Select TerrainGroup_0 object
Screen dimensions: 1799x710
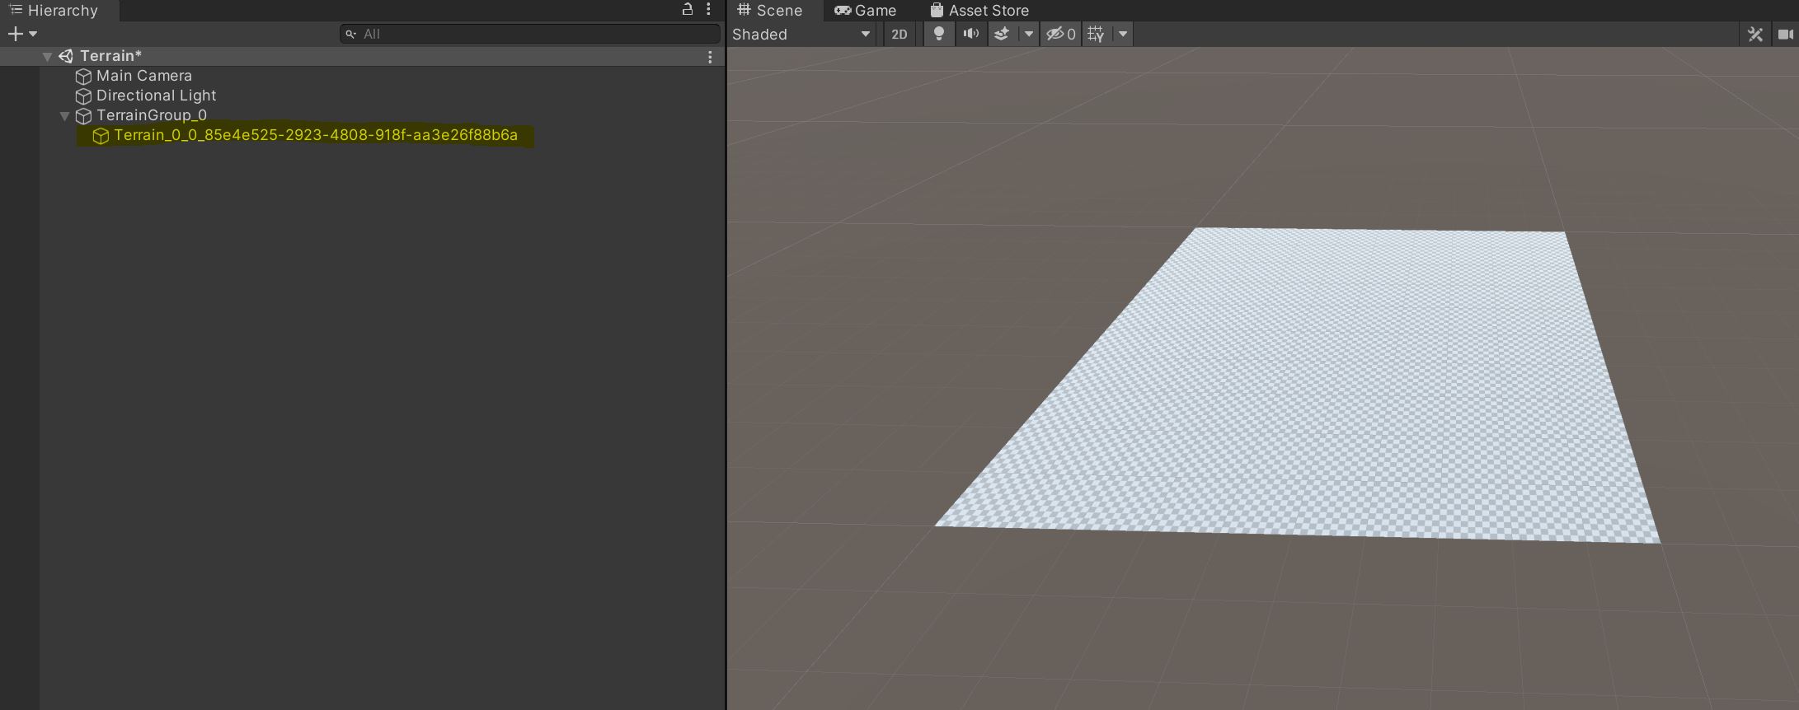point(151,115)
